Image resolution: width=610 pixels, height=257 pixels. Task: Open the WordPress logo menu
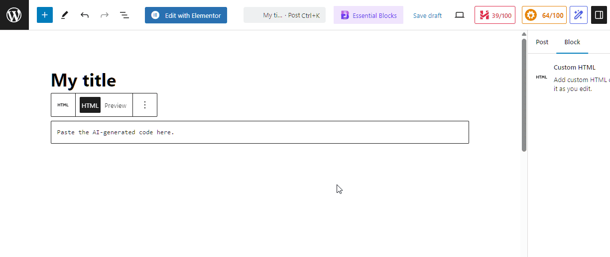pos(14,15)
